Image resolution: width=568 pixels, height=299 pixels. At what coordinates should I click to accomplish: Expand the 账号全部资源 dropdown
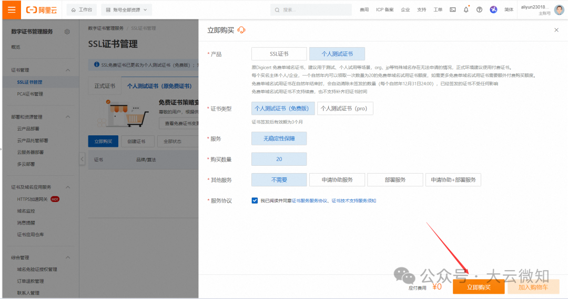pyautogui.click(x=126, y=10)
